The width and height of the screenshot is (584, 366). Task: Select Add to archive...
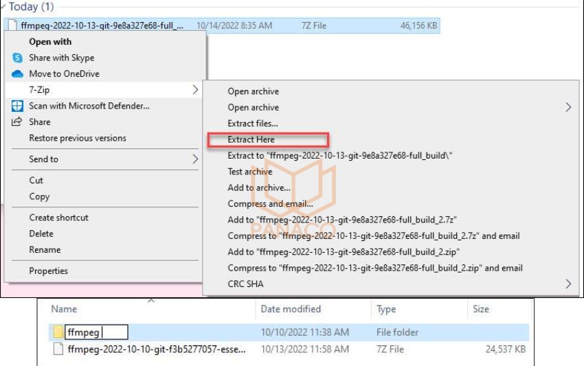[x=259, y=187]
